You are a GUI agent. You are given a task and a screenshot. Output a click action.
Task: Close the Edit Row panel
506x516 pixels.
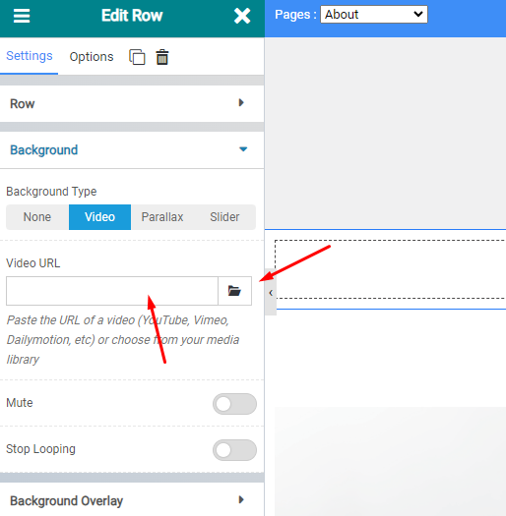(x=242, y=16)
